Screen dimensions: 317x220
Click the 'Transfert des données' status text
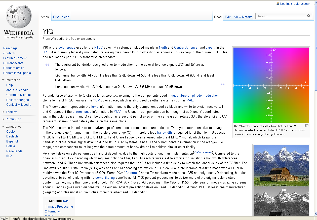pyautogui.click(x=43, y=218)
